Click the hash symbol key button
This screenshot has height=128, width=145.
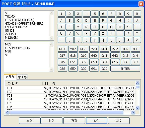tap(128, 40)
